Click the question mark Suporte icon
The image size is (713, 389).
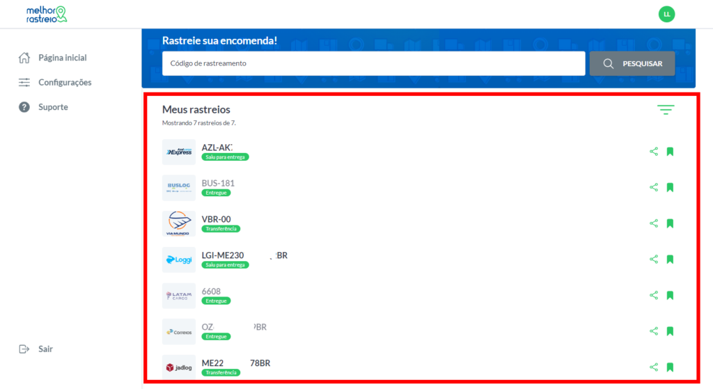point(24,106)
